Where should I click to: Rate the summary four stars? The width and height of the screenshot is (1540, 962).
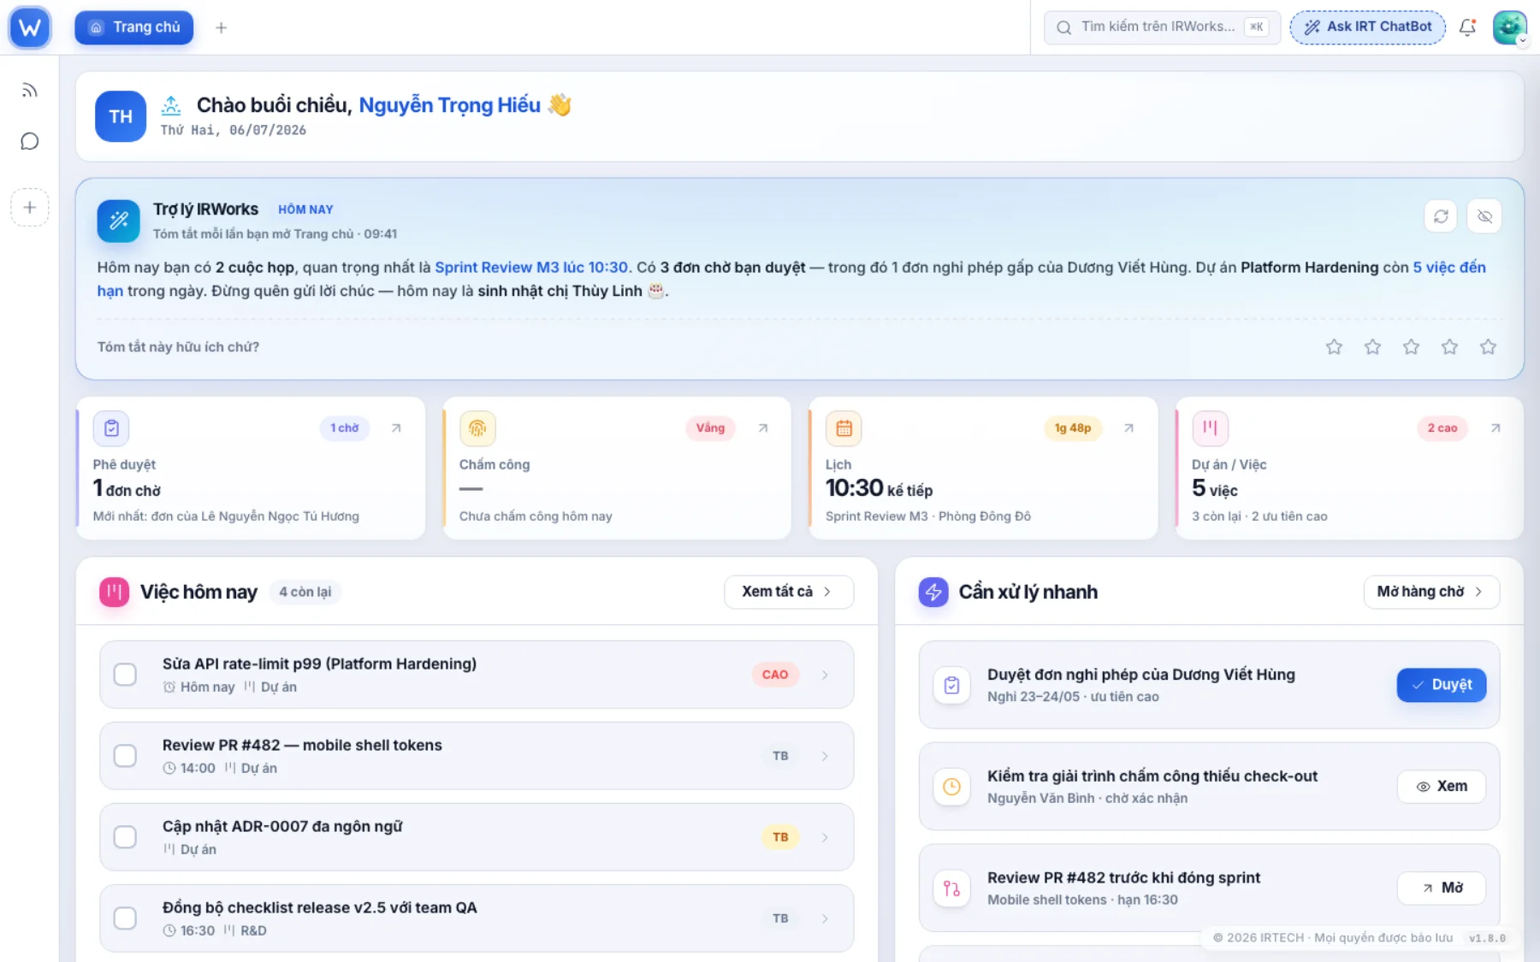1449,346
